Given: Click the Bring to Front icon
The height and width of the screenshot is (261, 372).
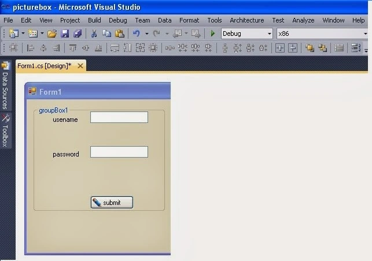Looking at the screenshot, I should tap(310, 48).
